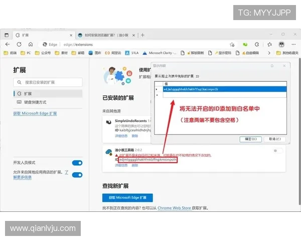Toggle 开发人员模式 switch
The height and width of the screenshot is (241, 301).
[77, 163]
